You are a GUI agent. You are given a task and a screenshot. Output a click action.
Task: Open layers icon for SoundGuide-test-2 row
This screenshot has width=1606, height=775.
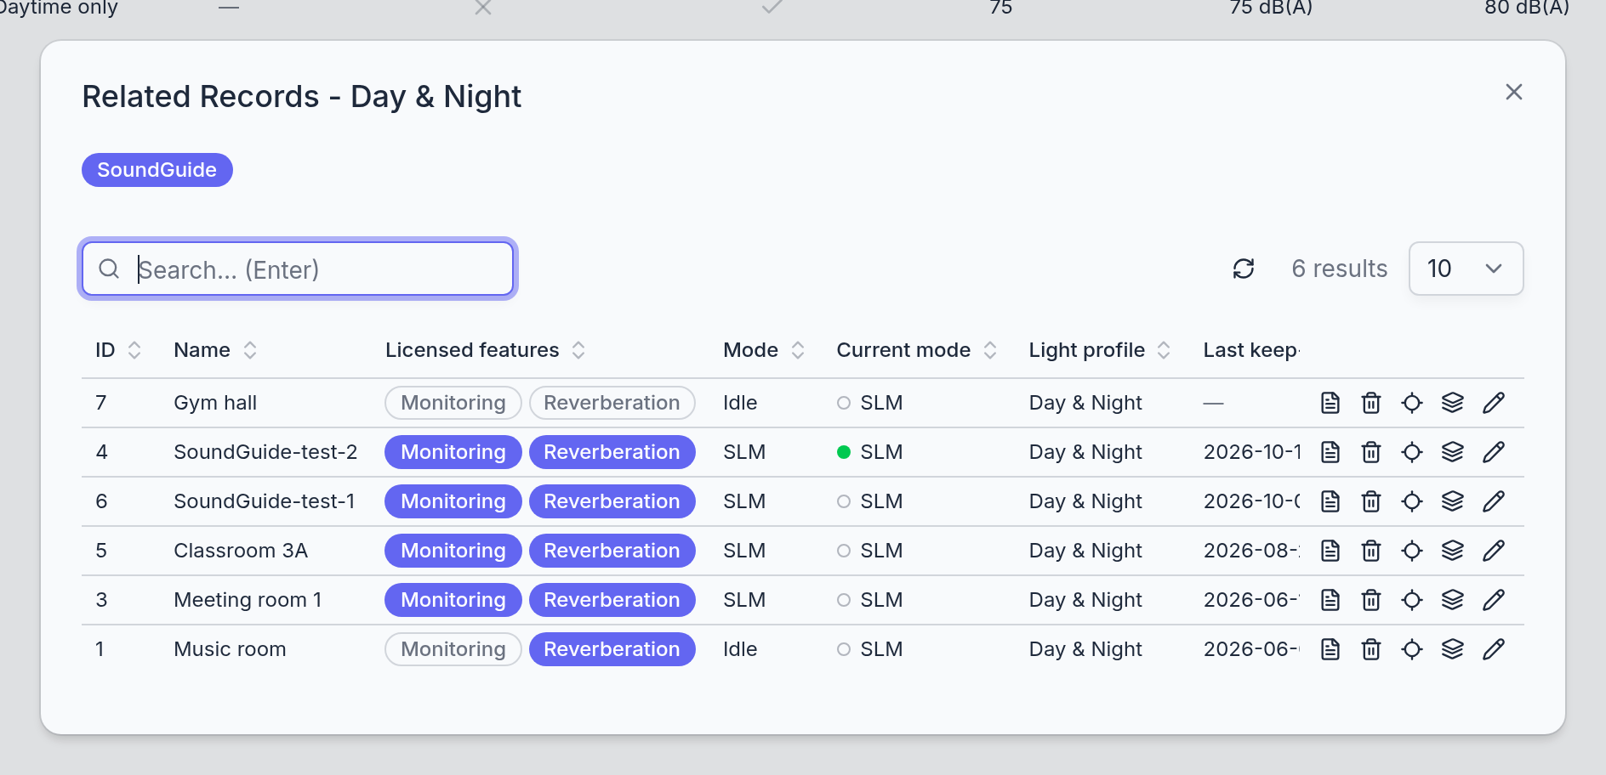click(x=1453, y=452)
